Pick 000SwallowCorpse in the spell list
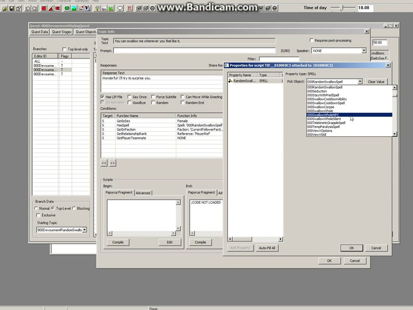 coord(349,107)
